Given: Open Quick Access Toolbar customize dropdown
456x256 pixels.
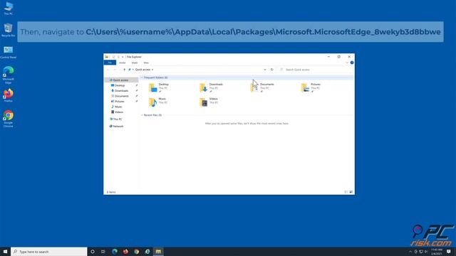Looking at the screenshot, I should point(123,57).
